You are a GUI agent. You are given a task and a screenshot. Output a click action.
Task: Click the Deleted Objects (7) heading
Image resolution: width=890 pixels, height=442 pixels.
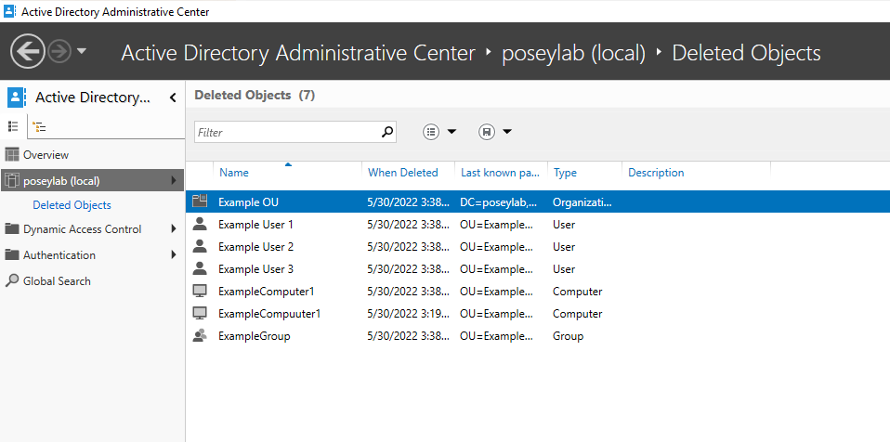click(x=255, y=96)
